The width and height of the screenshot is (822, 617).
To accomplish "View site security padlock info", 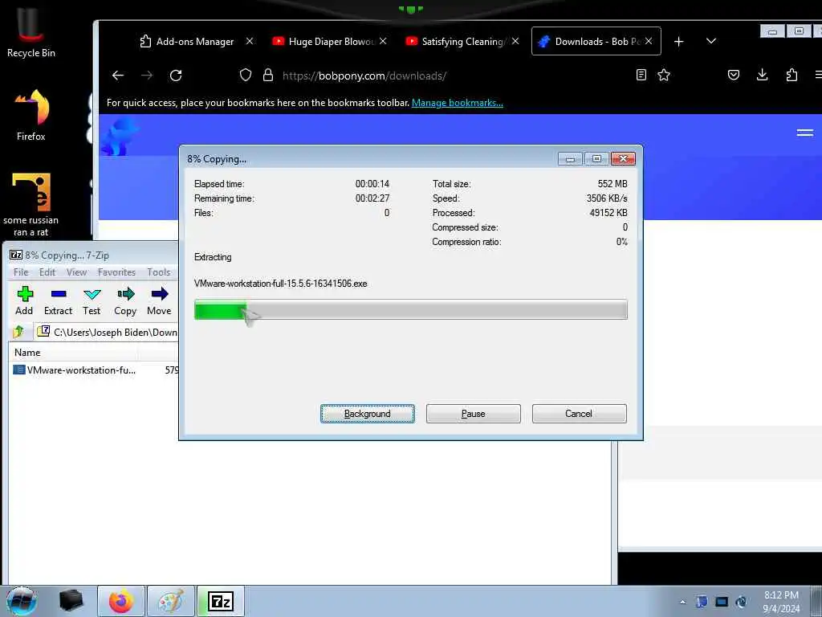I will [x=268, y=75].
